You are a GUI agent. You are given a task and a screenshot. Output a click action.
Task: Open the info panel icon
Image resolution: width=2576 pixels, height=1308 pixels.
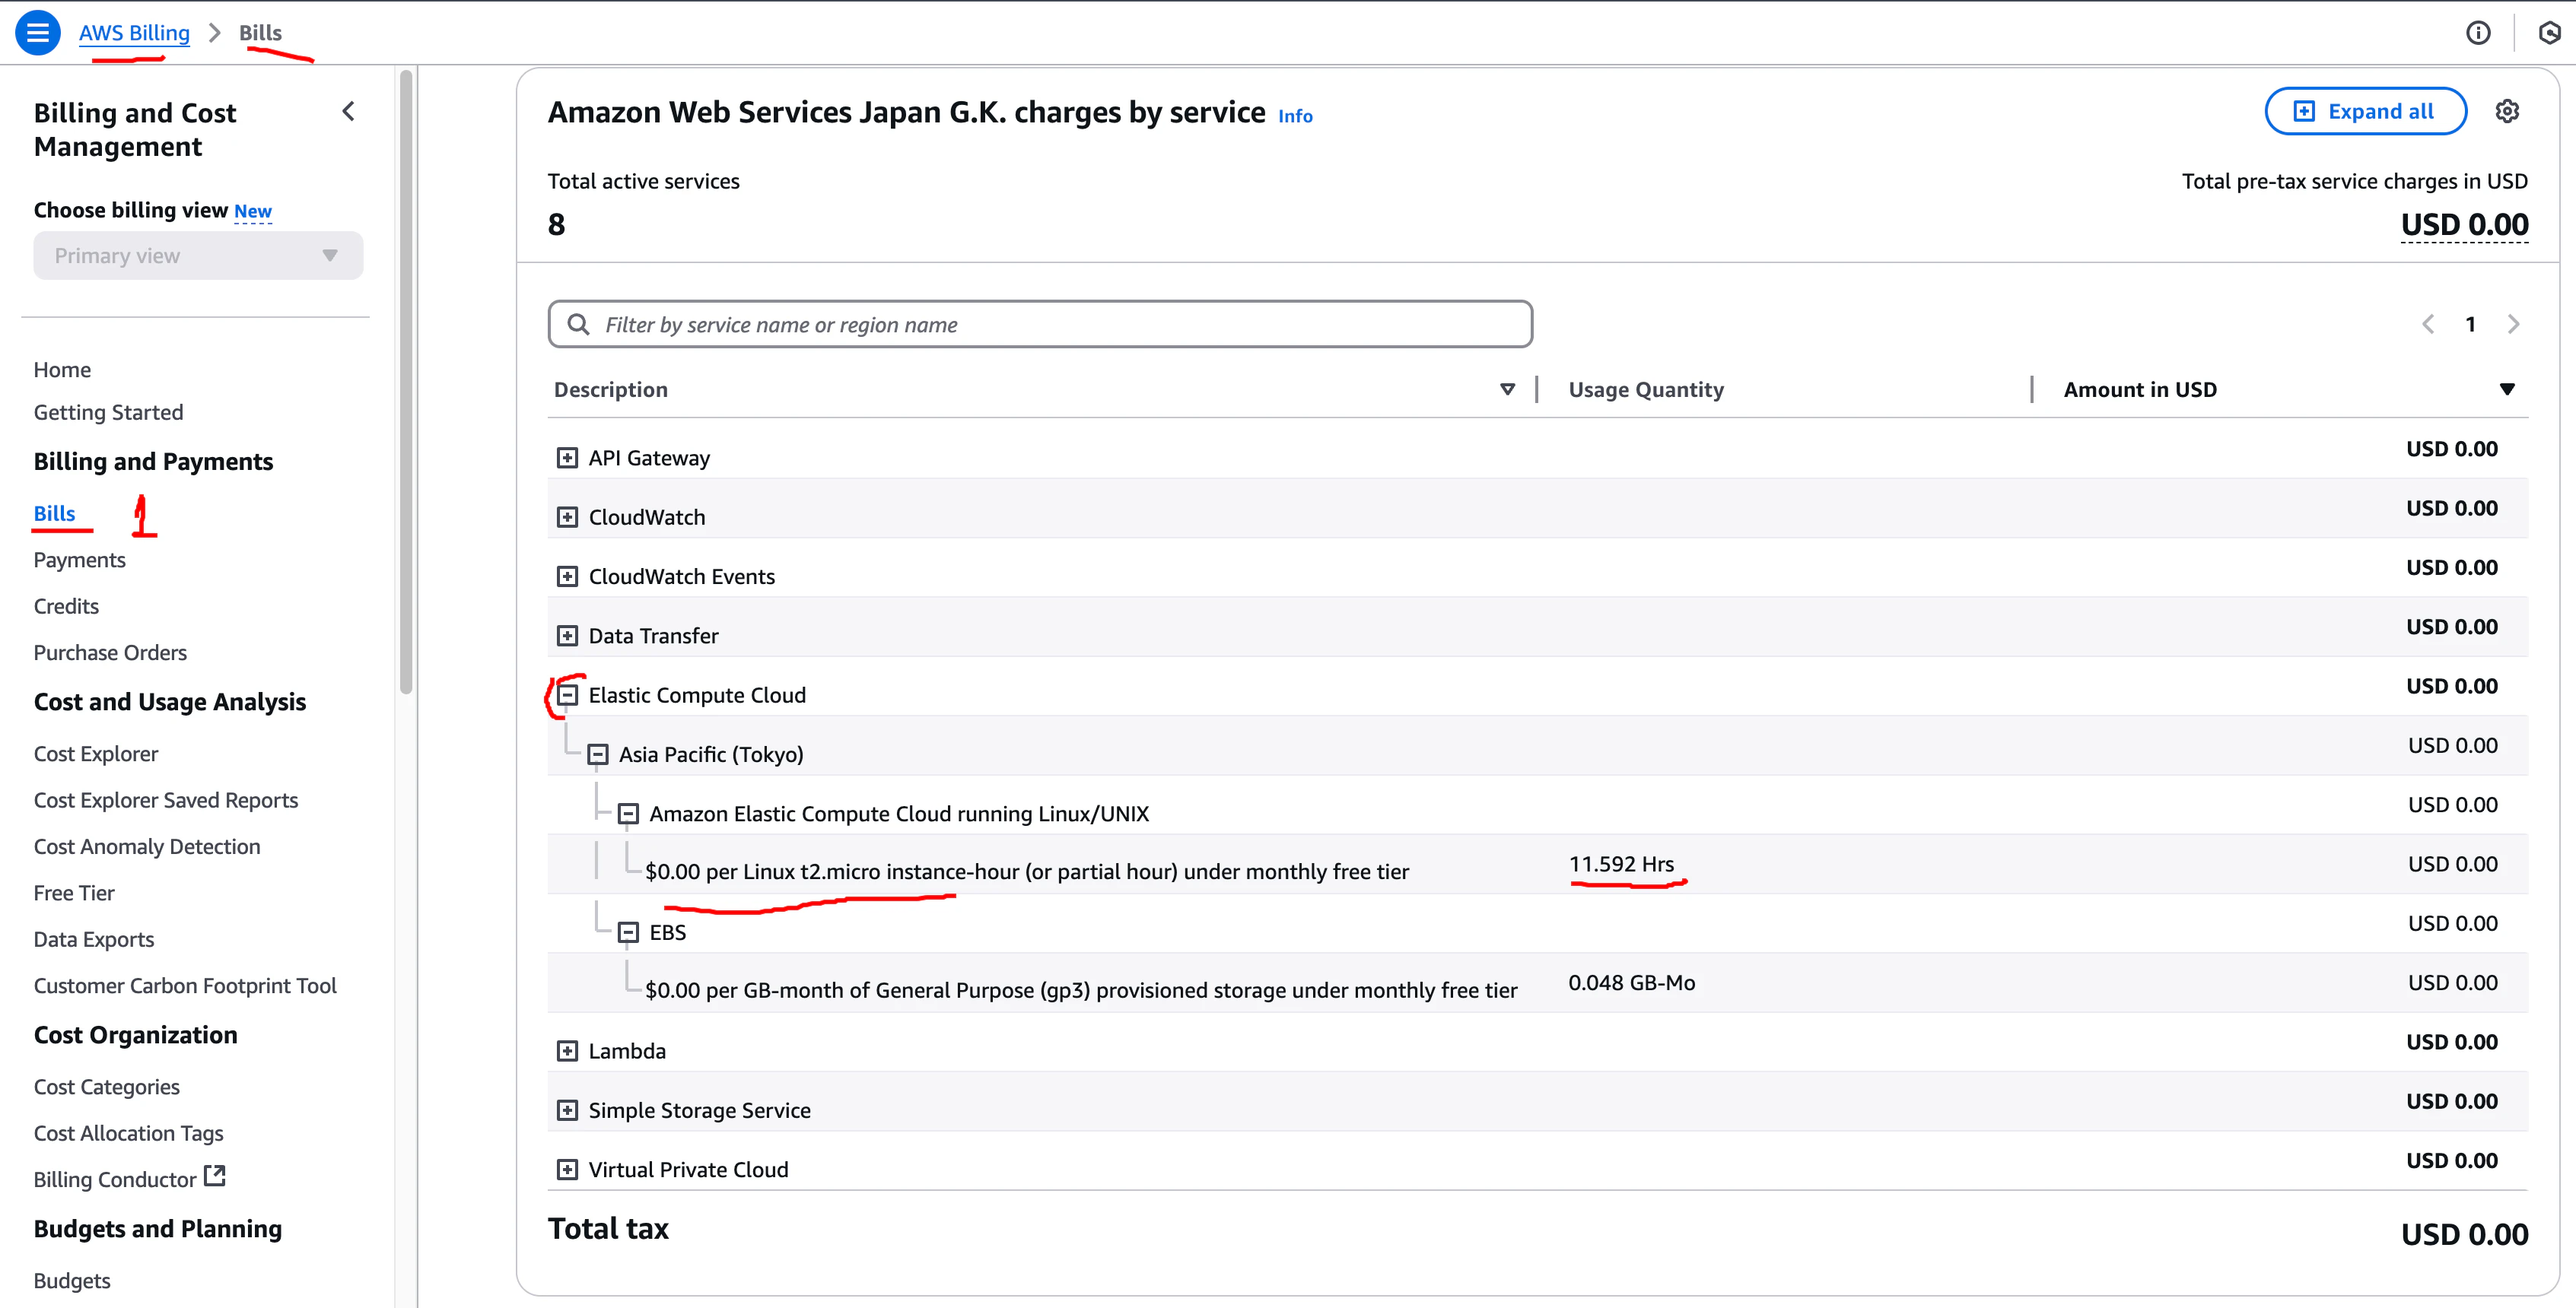click(x=2478, y=33)
